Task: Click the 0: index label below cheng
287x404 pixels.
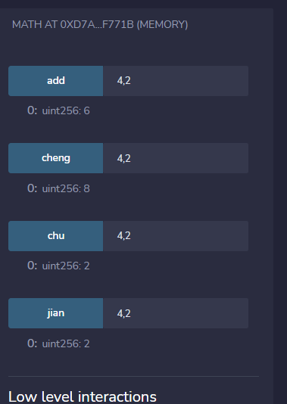Action: (x=33, y=188)
